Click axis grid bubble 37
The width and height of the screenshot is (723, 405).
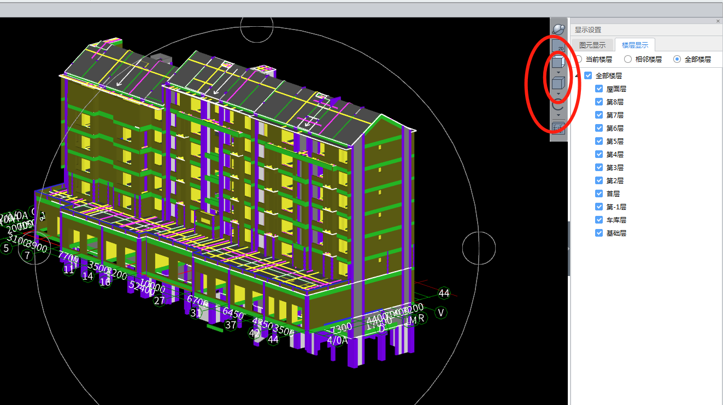click(x=231, y=325)
